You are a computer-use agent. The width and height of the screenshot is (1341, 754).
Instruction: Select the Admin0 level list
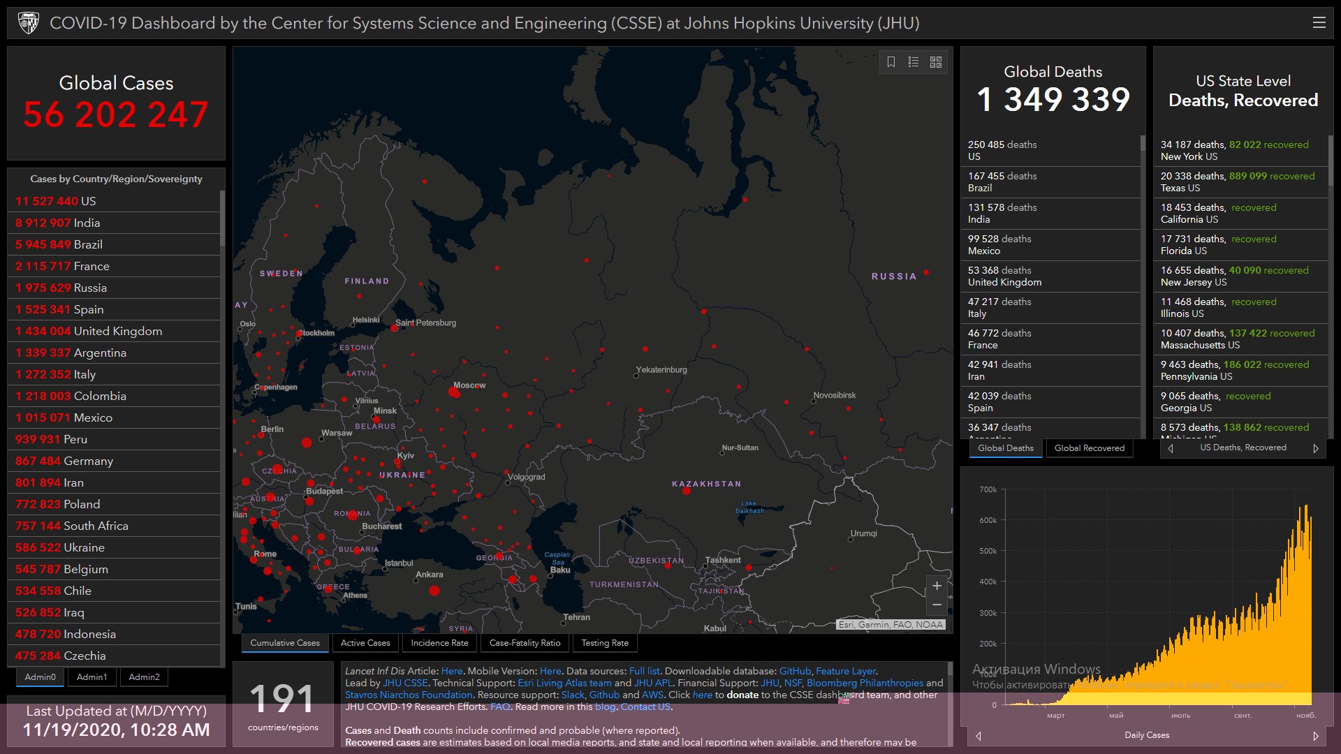click(x=40, y=677)
